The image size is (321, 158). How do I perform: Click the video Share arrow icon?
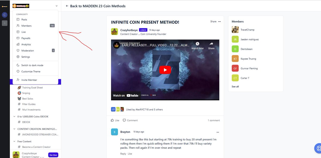211,44
